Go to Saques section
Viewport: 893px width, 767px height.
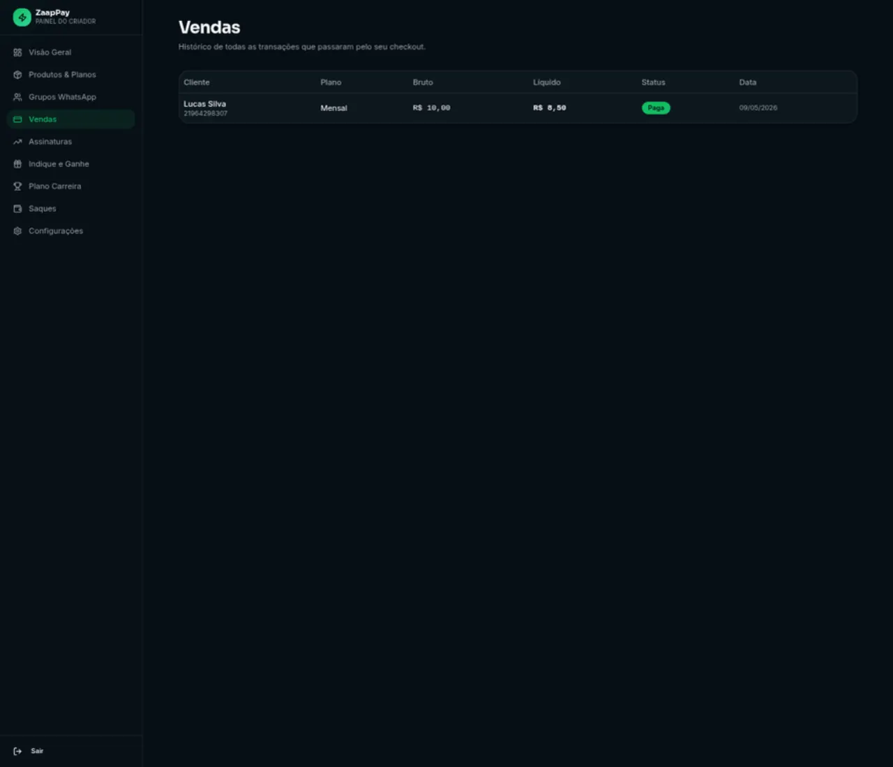pos(70,208)
